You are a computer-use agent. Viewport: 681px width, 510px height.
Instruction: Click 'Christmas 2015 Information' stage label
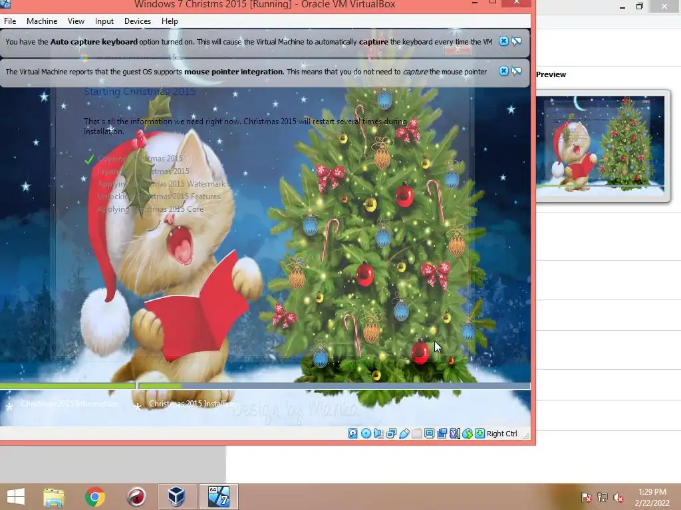pos(69,404)
